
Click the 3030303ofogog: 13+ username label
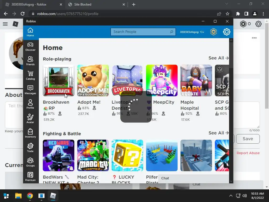(192, 32)
